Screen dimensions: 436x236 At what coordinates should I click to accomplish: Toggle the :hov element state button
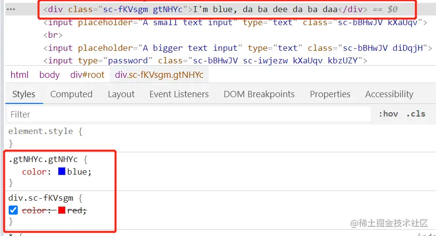[x=389, y=114]
